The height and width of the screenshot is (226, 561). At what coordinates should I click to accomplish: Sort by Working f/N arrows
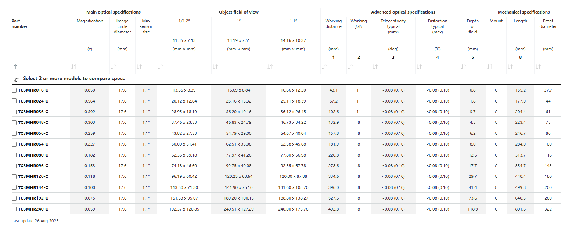(350, 67)
